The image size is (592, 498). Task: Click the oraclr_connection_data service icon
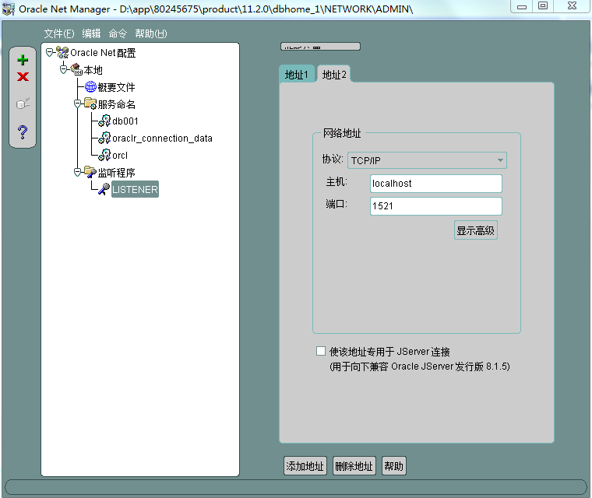[x=104, y=138]
